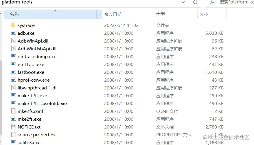Select the mke2fs.conf file name
The height and width of the screenshot is (145, 254).
pos(30,111)
